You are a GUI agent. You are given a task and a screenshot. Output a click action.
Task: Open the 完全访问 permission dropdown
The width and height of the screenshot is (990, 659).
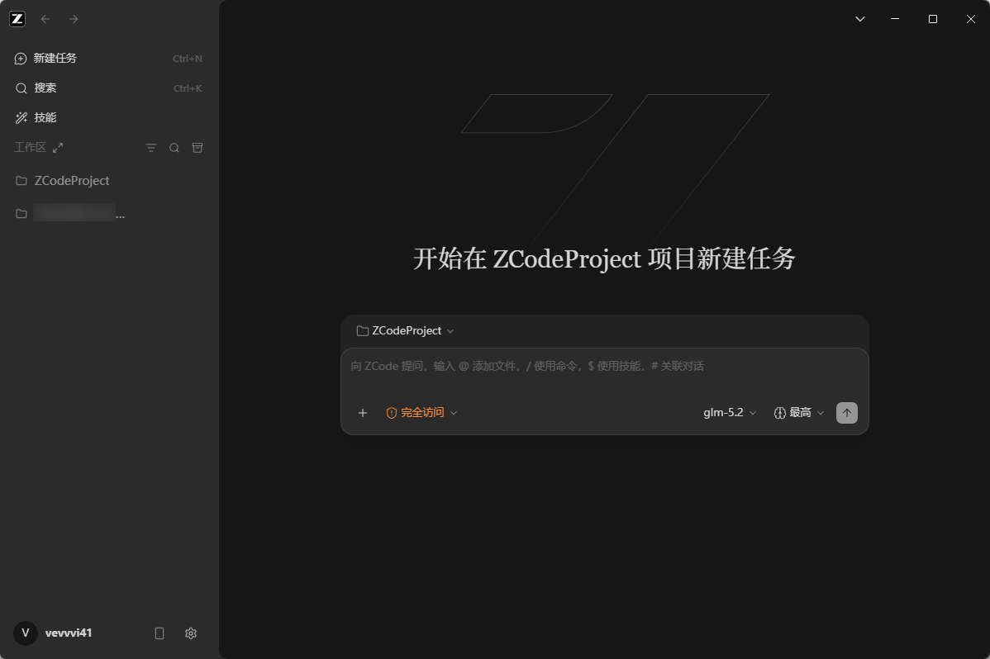(421, 413)
